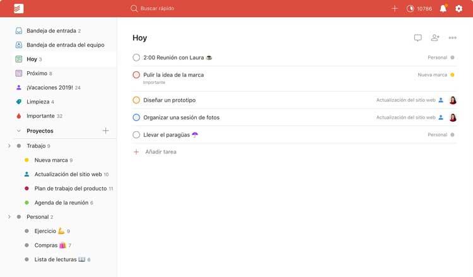Click the team inbox icon

click(19, 45)
